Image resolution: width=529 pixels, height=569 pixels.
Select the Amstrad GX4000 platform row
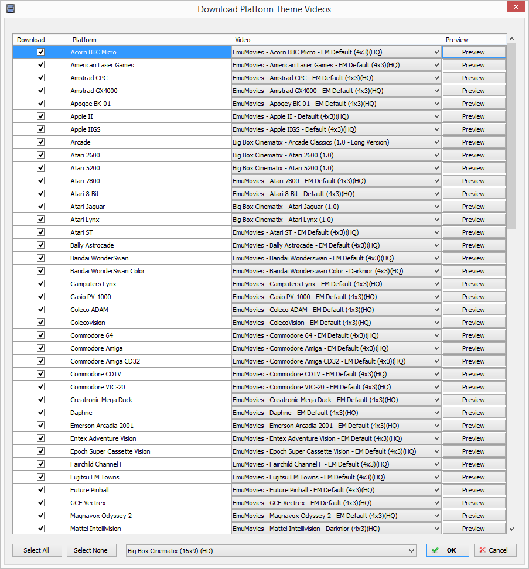(150, 91)
